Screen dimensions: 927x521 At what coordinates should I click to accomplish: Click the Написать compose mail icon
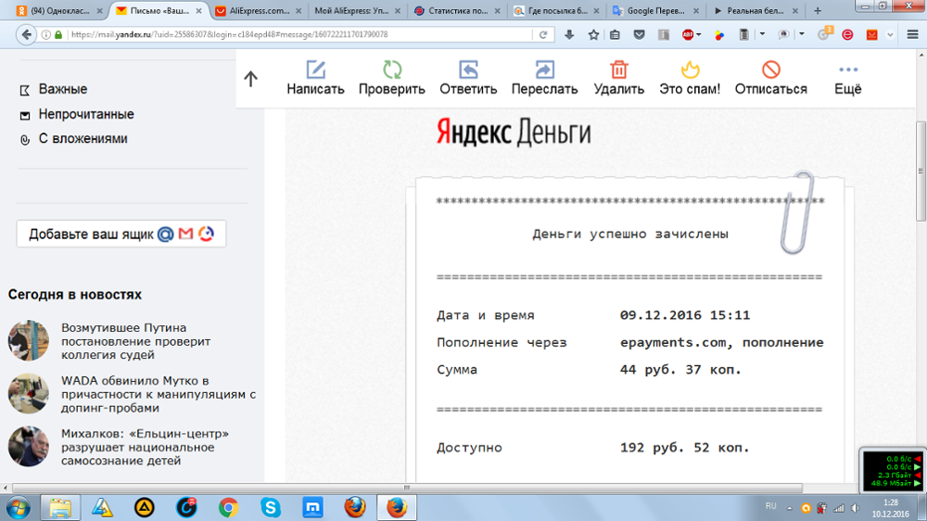316,70
